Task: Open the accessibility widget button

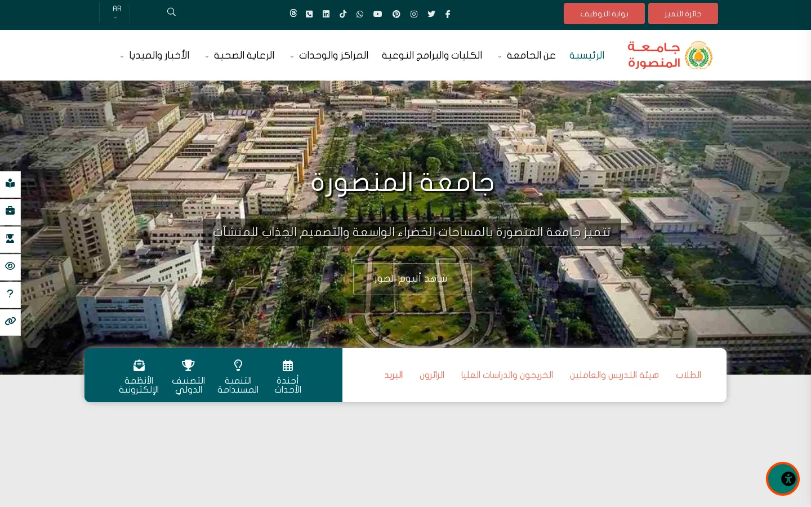Action: click(x=783, y=479)
